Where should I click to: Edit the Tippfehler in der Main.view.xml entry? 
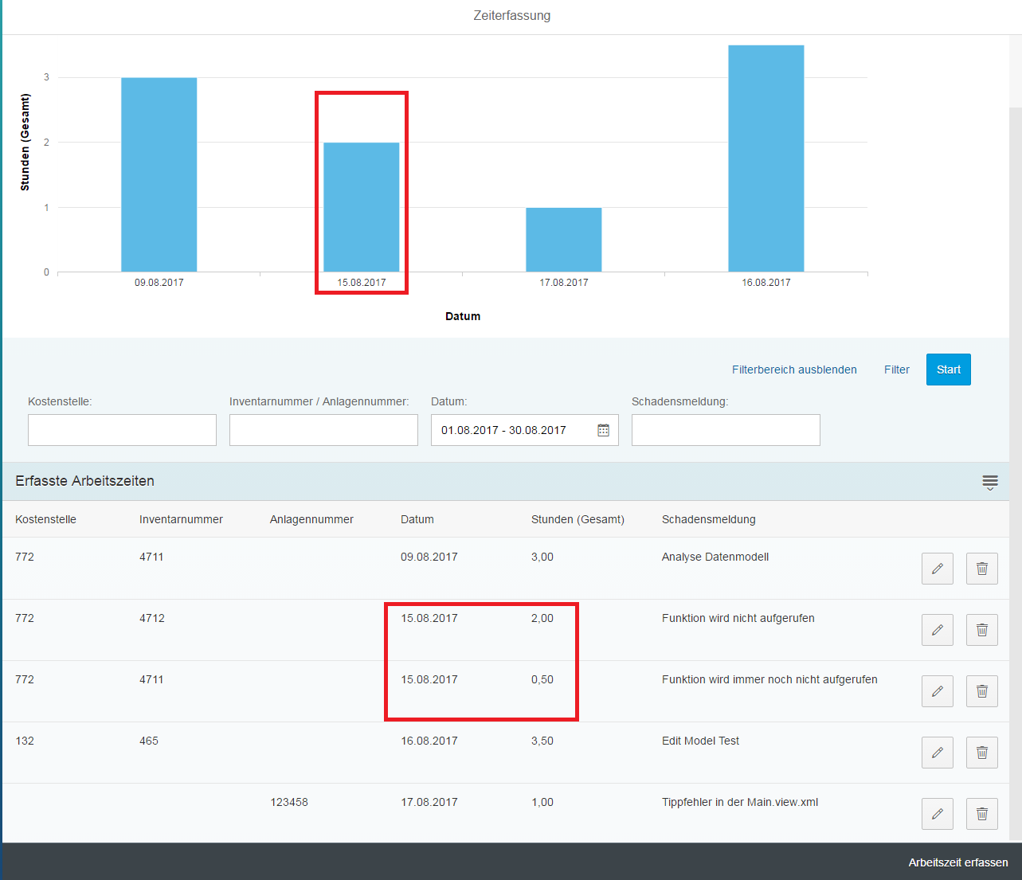(x=938, y=814)
